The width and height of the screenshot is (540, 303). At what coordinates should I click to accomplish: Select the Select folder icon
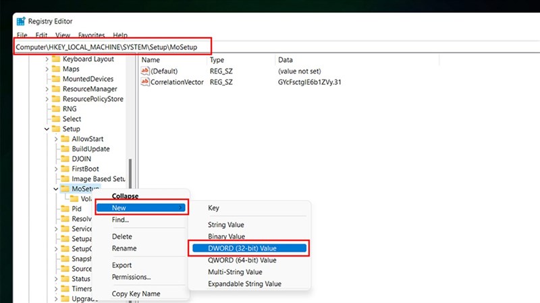[56, 119]
